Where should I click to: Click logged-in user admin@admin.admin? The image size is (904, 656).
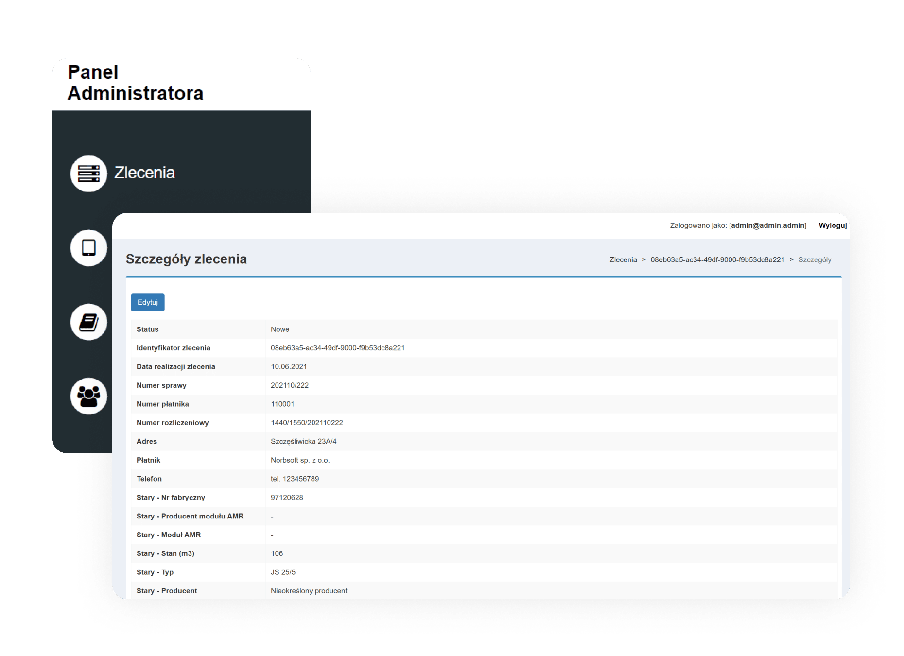pyautogui.click(x=767, y=225)
